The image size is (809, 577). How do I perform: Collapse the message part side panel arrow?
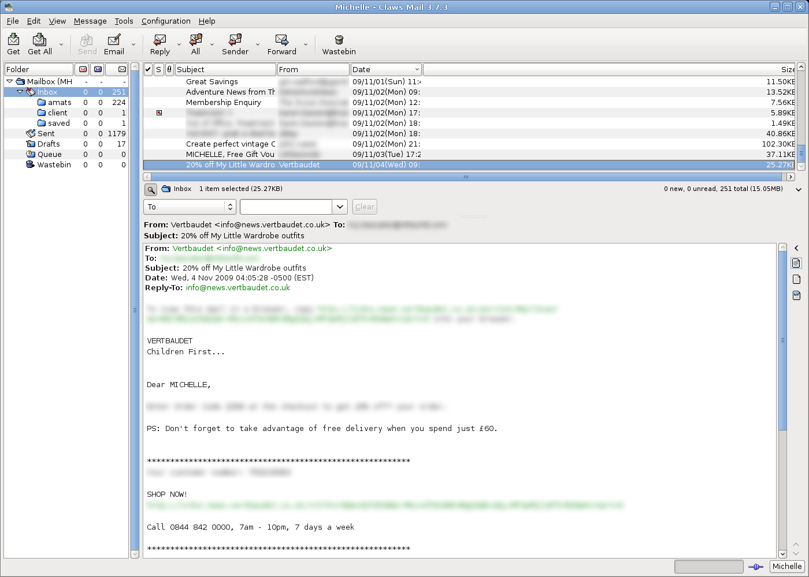796,248
